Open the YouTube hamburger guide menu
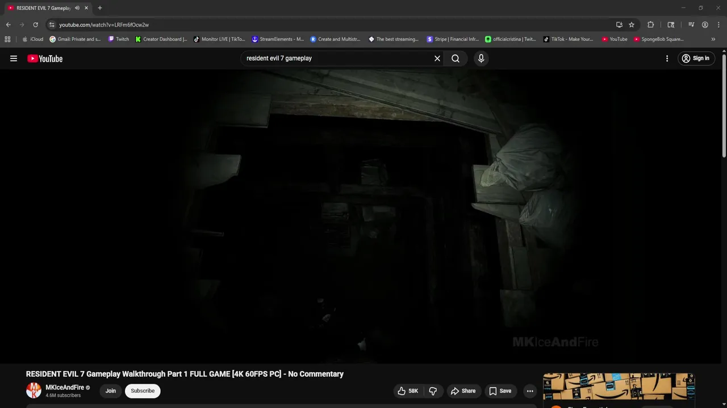 tap(14, 58)
